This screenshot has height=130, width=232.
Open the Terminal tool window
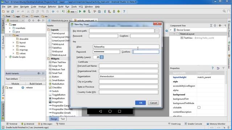12,124
